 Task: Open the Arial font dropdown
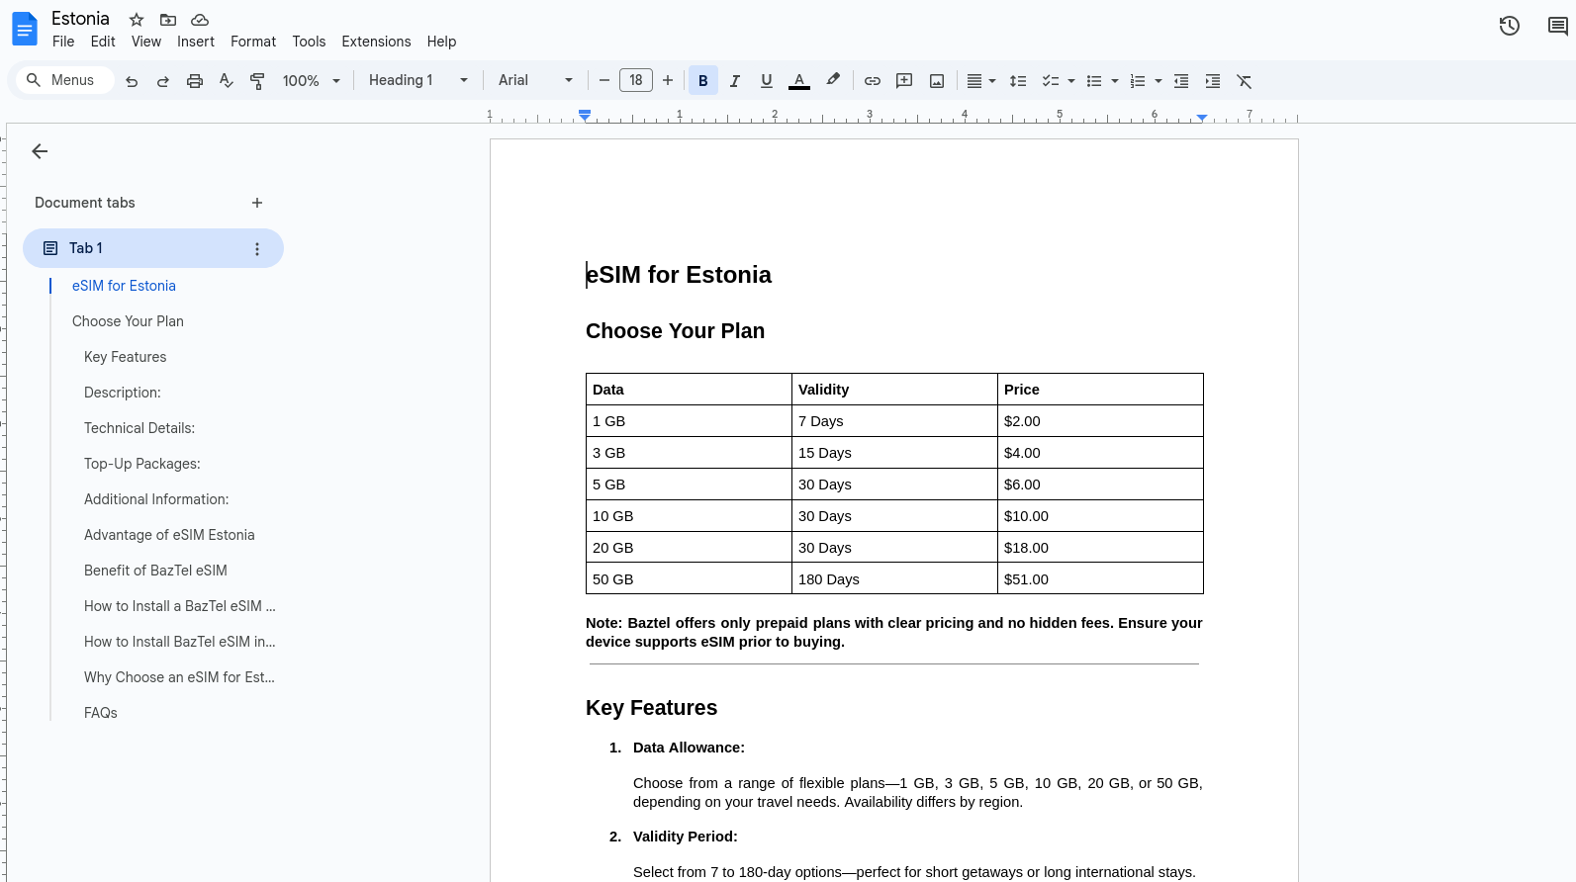[535, 81]
